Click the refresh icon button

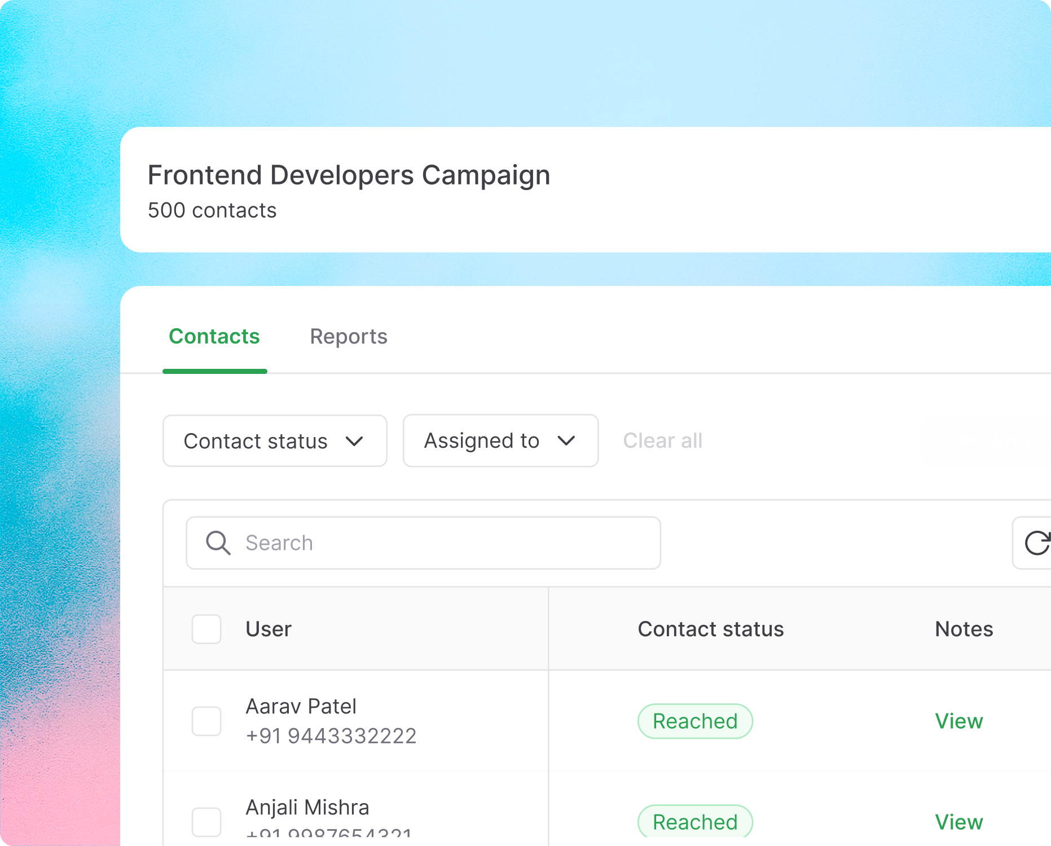click(x=1036, y=543)
